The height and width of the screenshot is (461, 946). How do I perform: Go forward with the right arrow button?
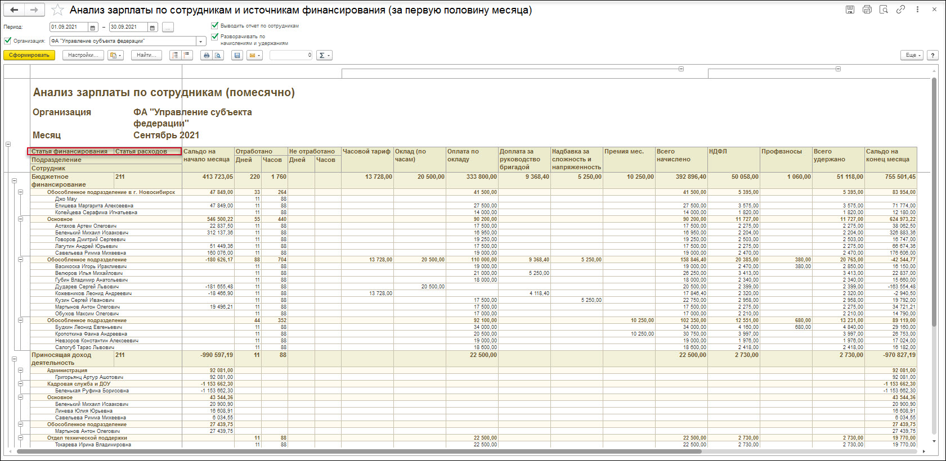point(34,10)
